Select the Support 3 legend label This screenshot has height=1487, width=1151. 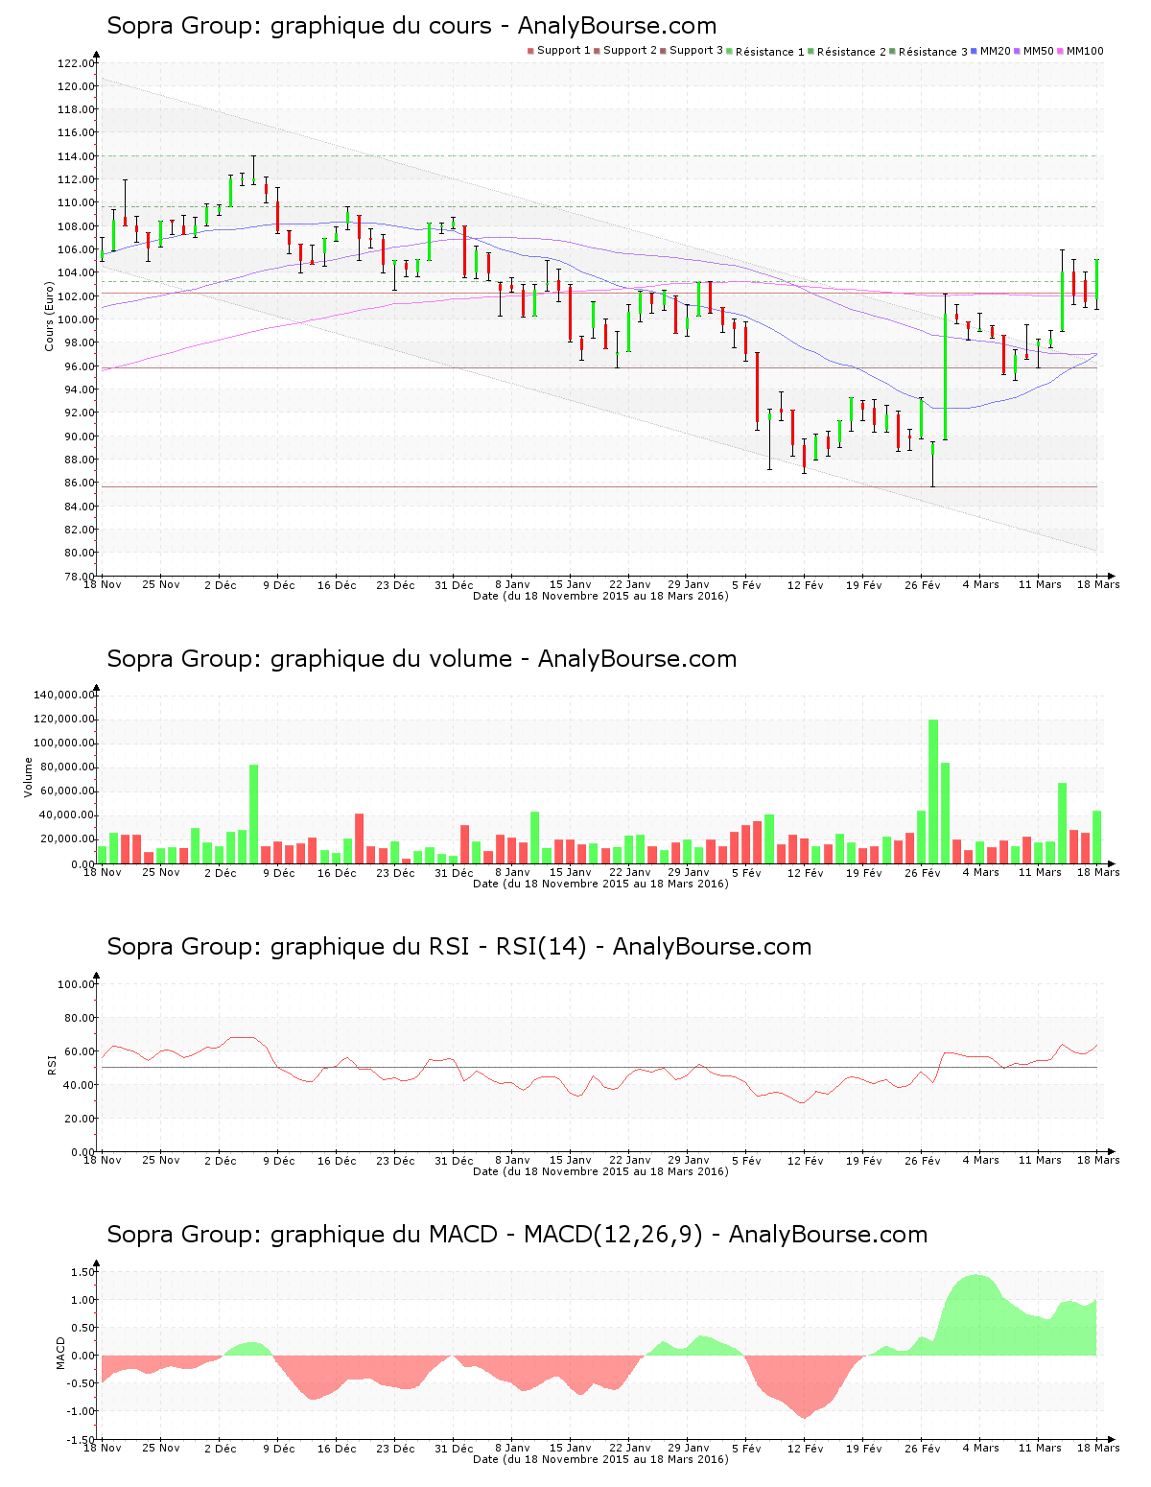click(696, 51)
